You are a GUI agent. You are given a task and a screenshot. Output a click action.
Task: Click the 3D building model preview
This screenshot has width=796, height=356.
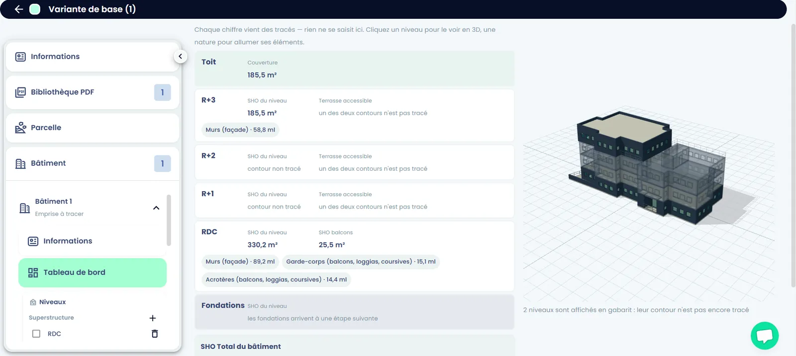[649, 169]
